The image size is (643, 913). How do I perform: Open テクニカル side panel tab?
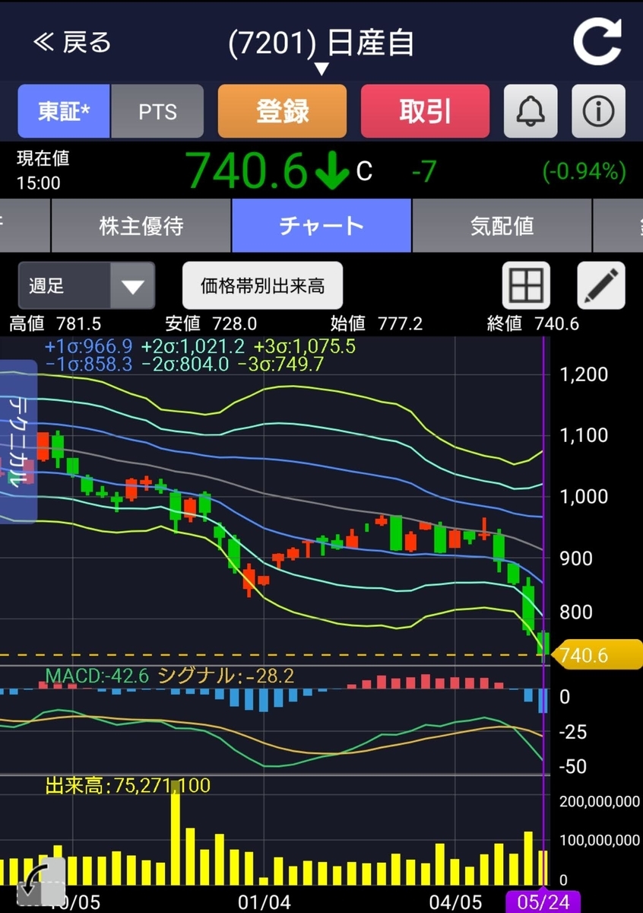coord(17,442)
